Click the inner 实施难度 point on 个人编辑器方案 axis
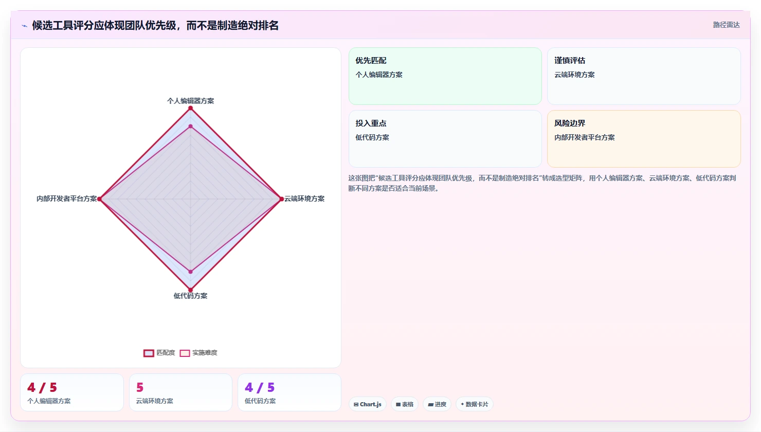The height and width of the screenshot is (432, 761). click(x=190, y=126)
